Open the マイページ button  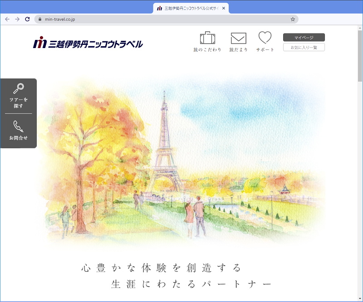[304, 37]
